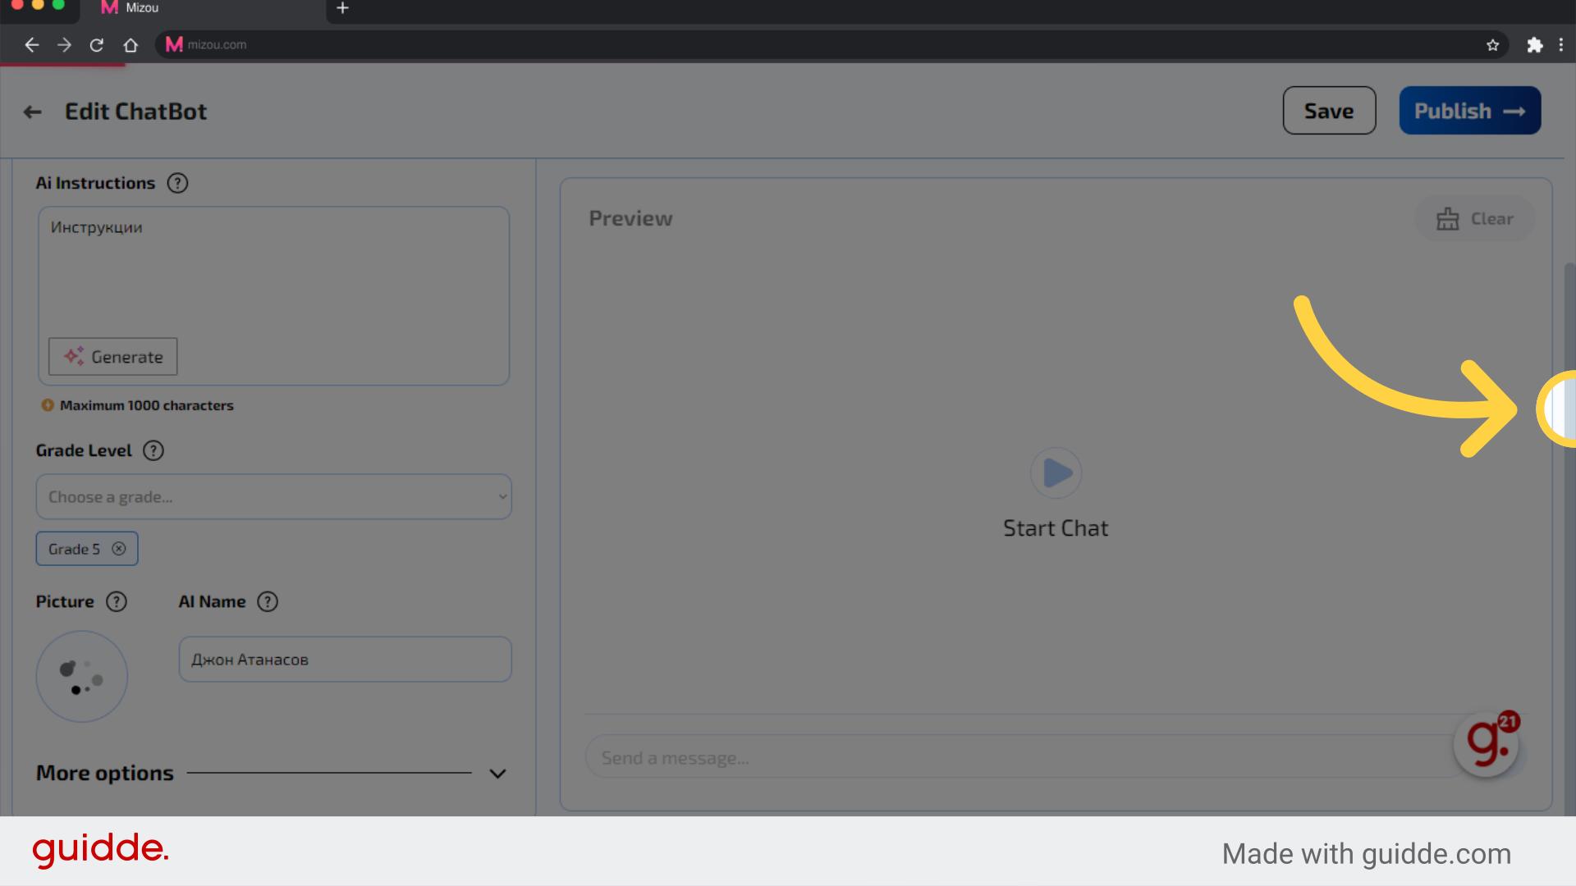Click the AI Instructions help icon

point(176,183)
